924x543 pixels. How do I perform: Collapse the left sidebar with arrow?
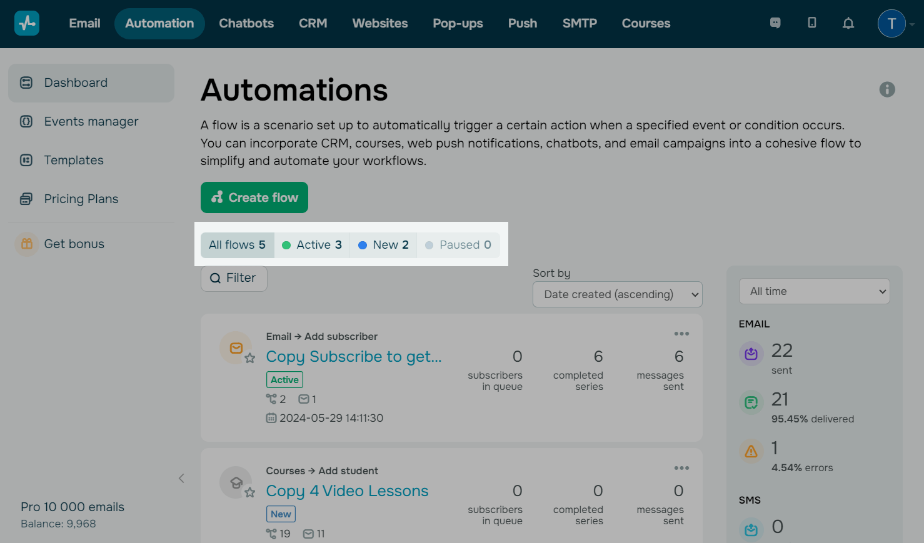[x=181, y=479]
